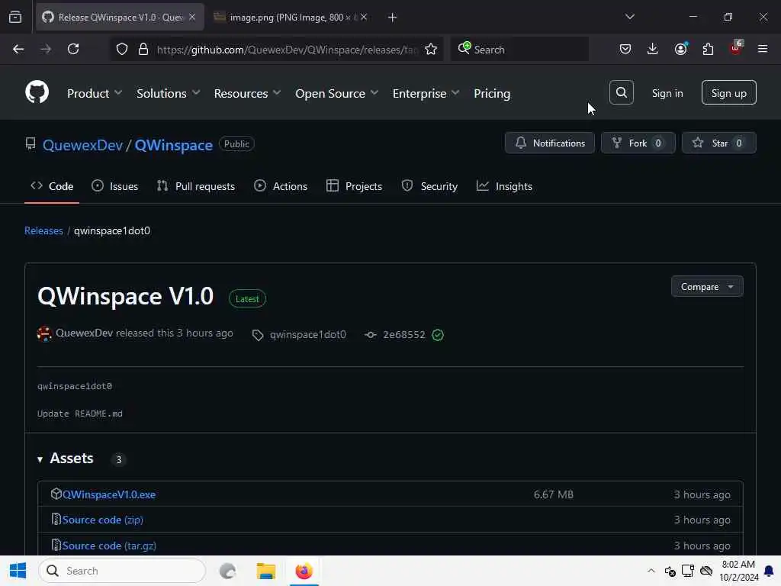This screenshot has width=781, height=586.
Task: Open Firefox Pocket save icon
Action: 625,49
